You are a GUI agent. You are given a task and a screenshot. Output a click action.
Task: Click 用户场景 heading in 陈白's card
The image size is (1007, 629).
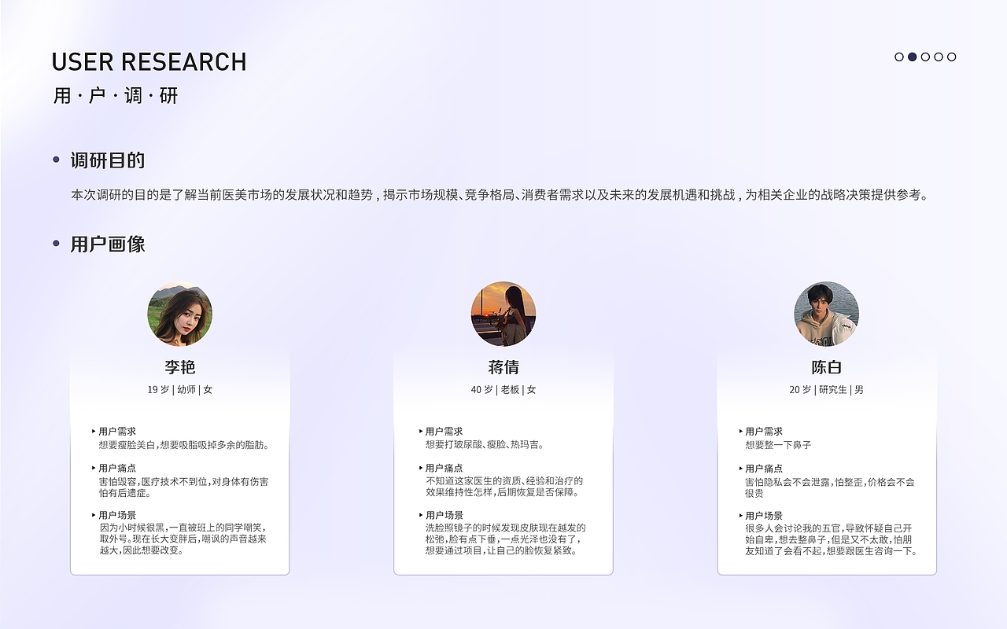764,515
